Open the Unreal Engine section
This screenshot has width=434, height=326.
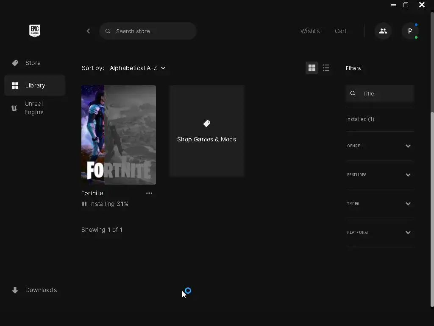tap(35, 108)
